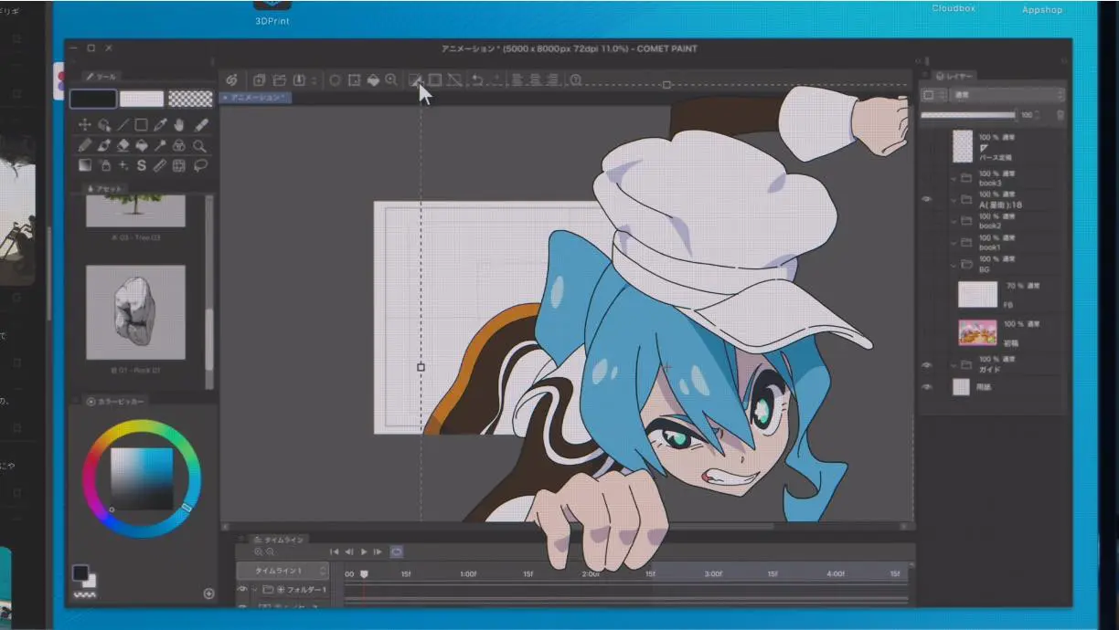Select the Eraser tool
The width and height of the screenshot is (1119, 630).
[123, 145]
